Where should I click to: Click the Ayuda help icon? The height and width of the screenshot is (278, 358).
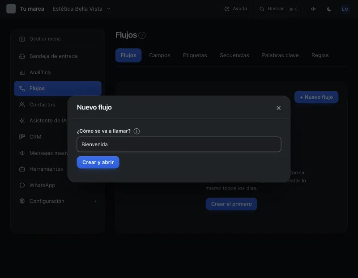tap(227, 9)
